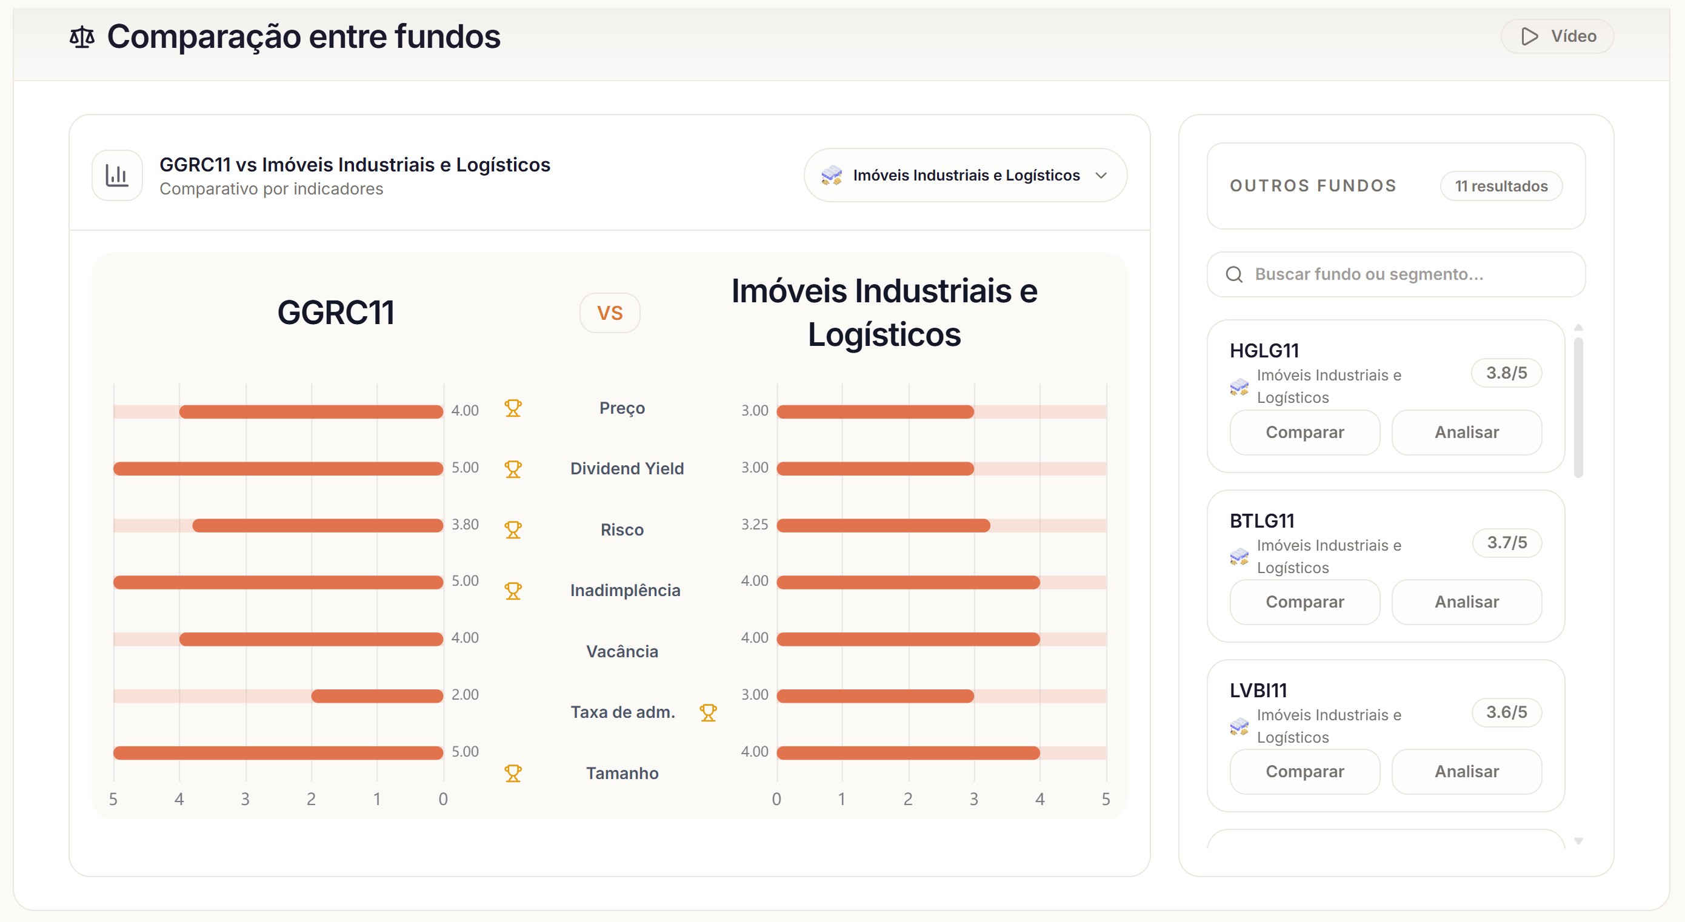Image resolution: width=1685 pixels, height=922 pixels.
Task: Click the trophy icon next to Dividend Yield
Action: (x=513, y=469)
